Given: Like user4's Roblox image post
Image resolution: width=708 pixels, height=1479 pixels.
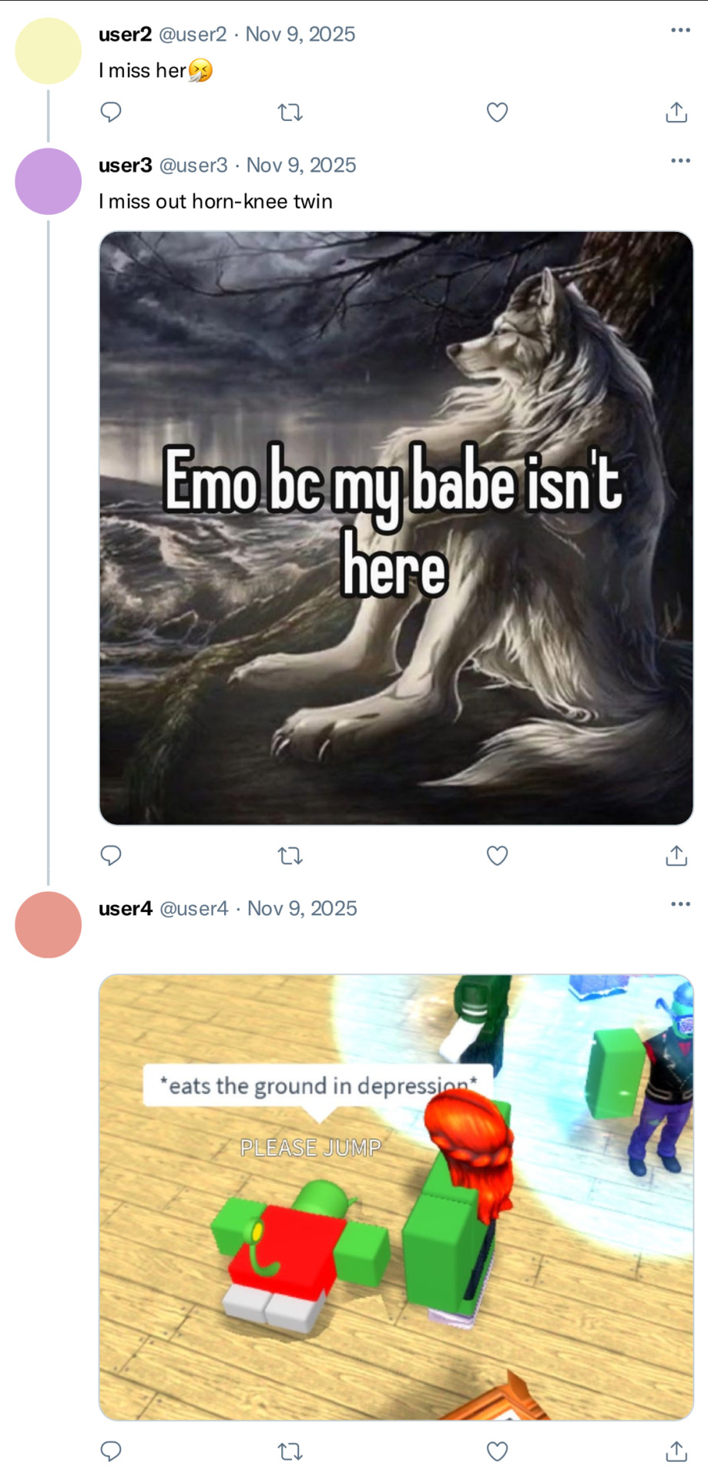Looking at the screenshot, I should coord(497,1451).
